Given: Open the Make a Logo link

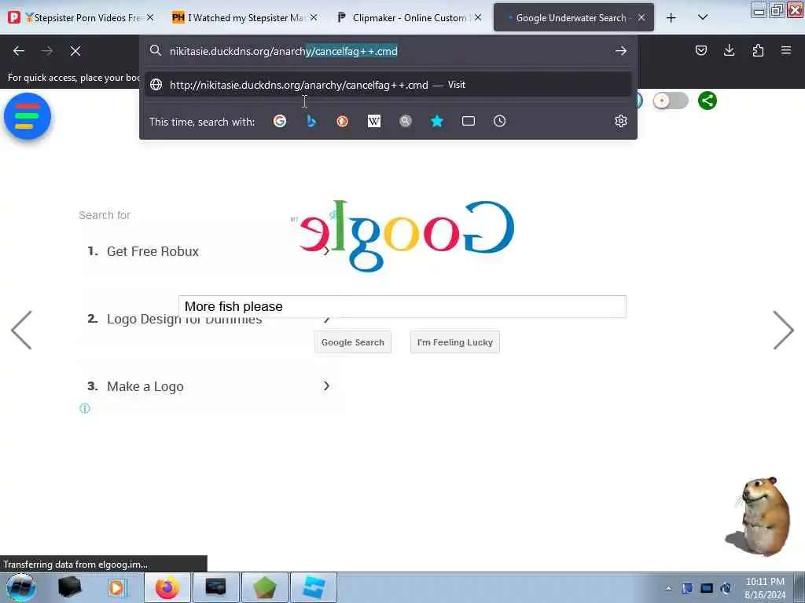Looking at the screenshot, I should click(x=145, y=386).
